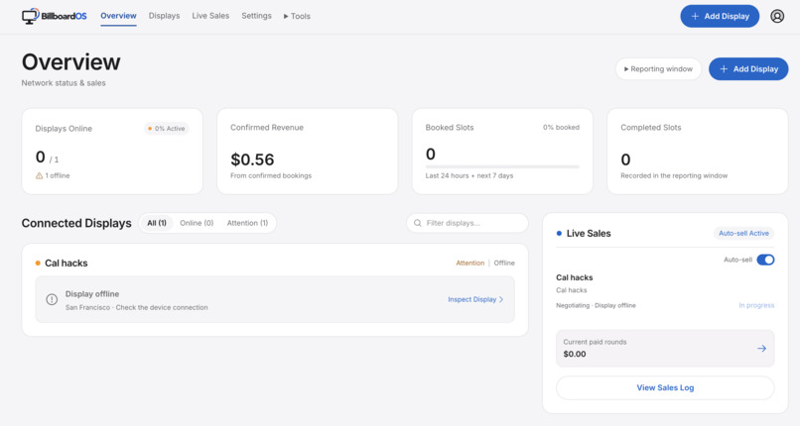Image resolution: width=800 pixels, height=426 pixels.
Task: Click the plus icon in header Add Display
Action: (x=695, y=16)
